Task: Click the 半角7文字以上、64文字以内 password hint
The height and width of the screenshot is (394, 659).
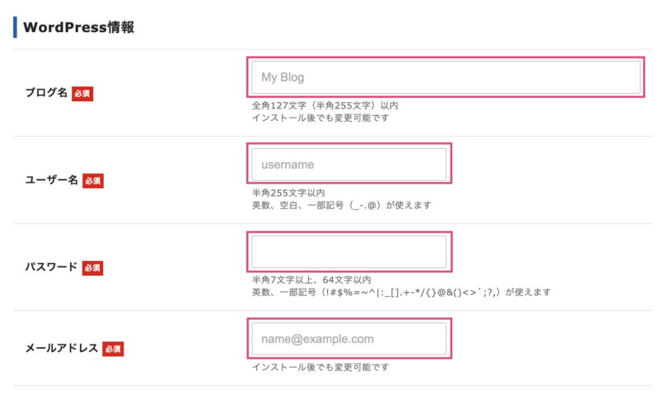Action: (x=311, y=280)
